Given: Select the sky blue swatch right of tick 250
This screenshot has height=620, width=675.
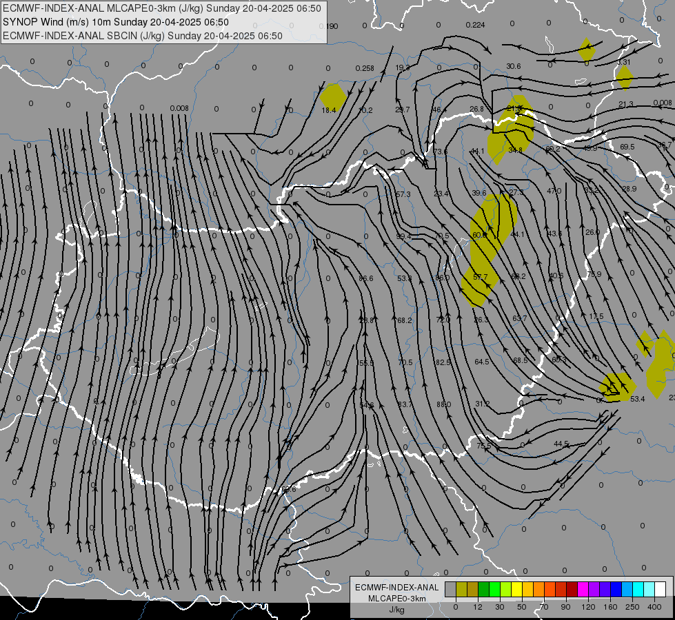Looking at the screenshot, I should point(627,589).
